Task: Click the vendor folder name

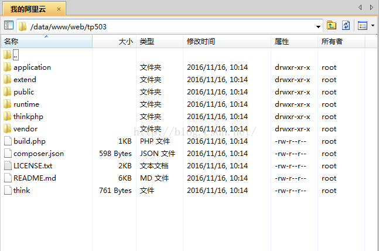Action: coord(25,129)
